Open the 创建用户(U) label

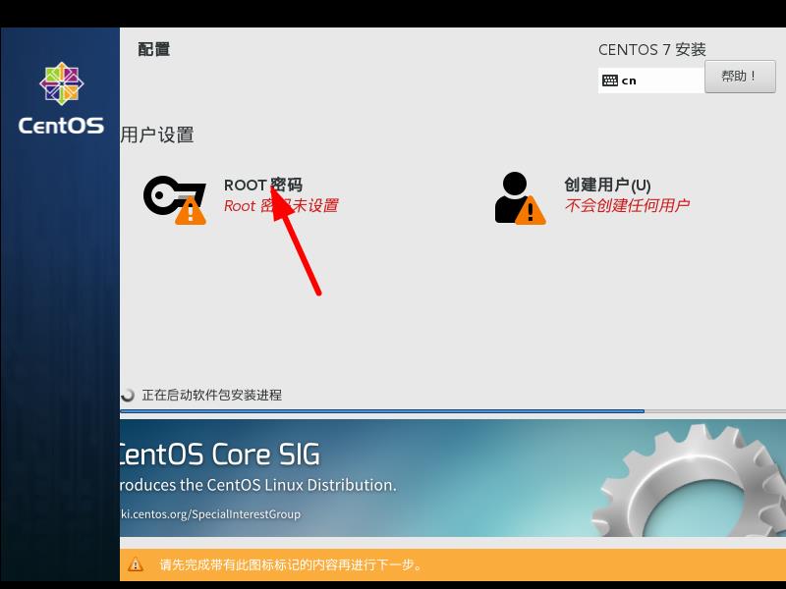click(607, 185)
